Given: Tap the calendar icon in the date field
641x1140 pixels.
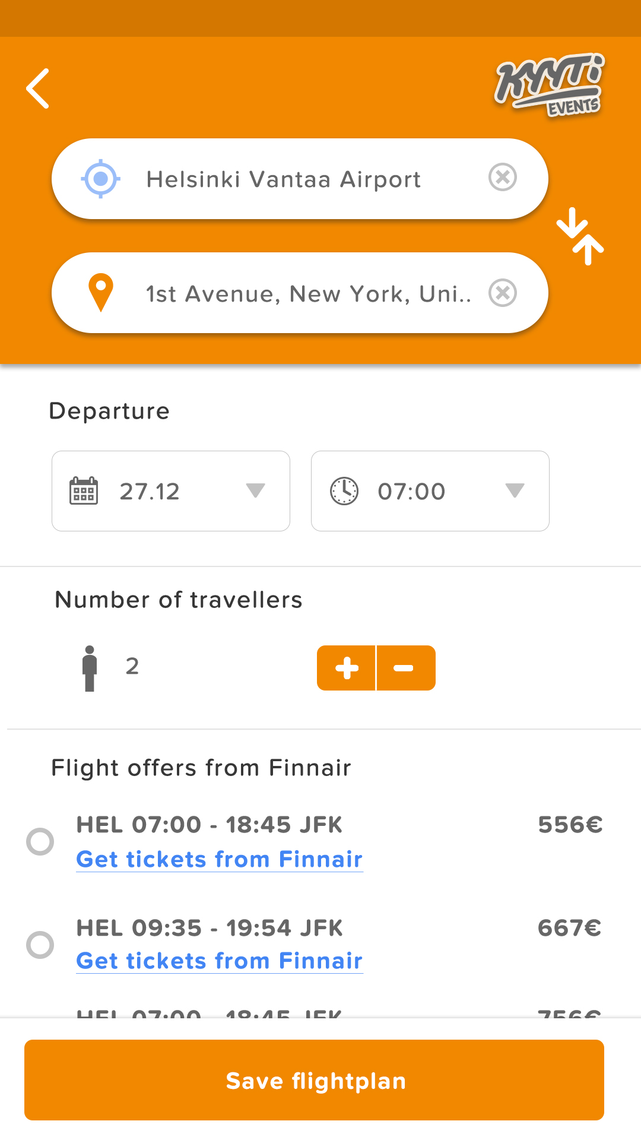Looking at the screenshot, I should [84, 490].
